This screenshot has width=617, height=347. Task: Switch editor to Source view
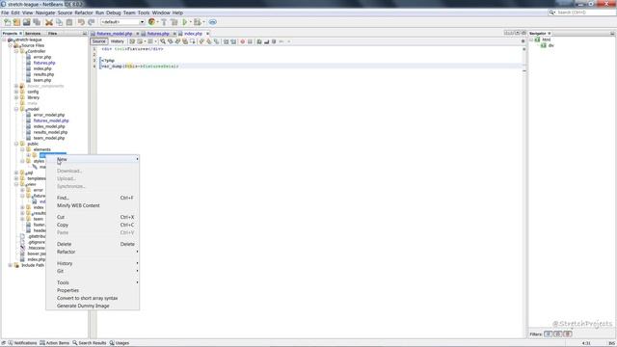point(98,41)
